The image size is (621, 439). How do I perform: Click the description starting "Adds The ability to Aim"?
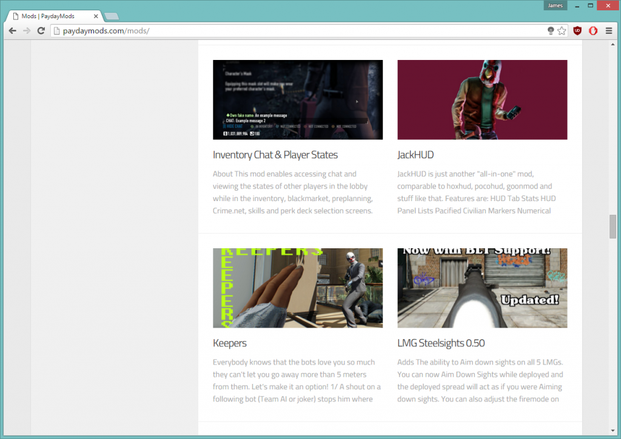(x=480, y=380)
